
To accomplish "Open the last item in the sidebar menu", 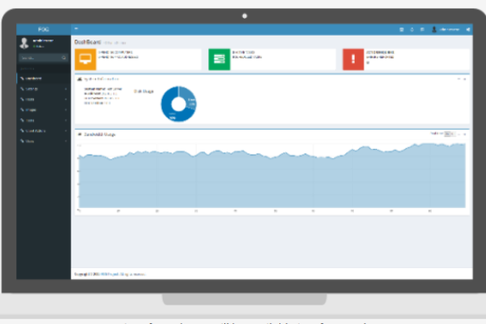I will click(x=31, y=141).
